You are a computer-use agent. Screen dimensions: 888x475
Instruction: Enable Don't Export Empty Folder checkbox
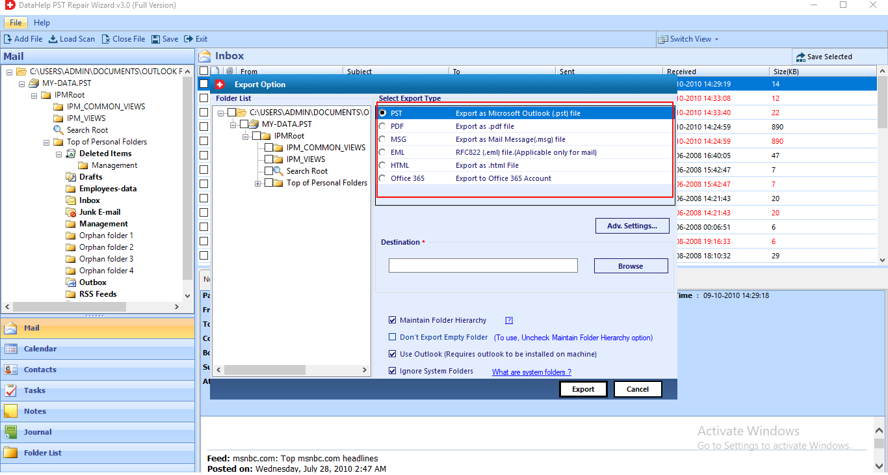click(391, 337)
